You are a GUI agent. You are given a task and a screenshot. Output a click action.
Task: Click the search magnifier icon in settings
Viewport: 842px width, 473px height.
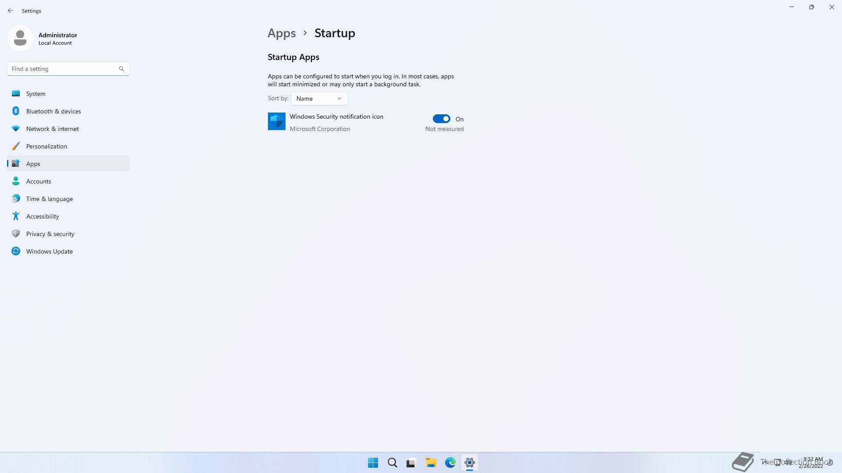pyautogui.click(x=121, y=69)
